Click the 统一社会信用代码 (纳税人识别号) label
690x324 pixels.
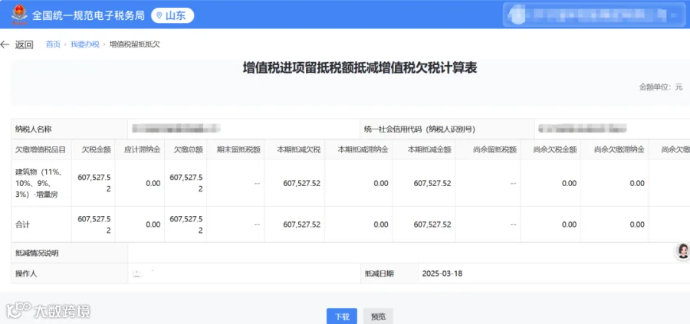419,129
